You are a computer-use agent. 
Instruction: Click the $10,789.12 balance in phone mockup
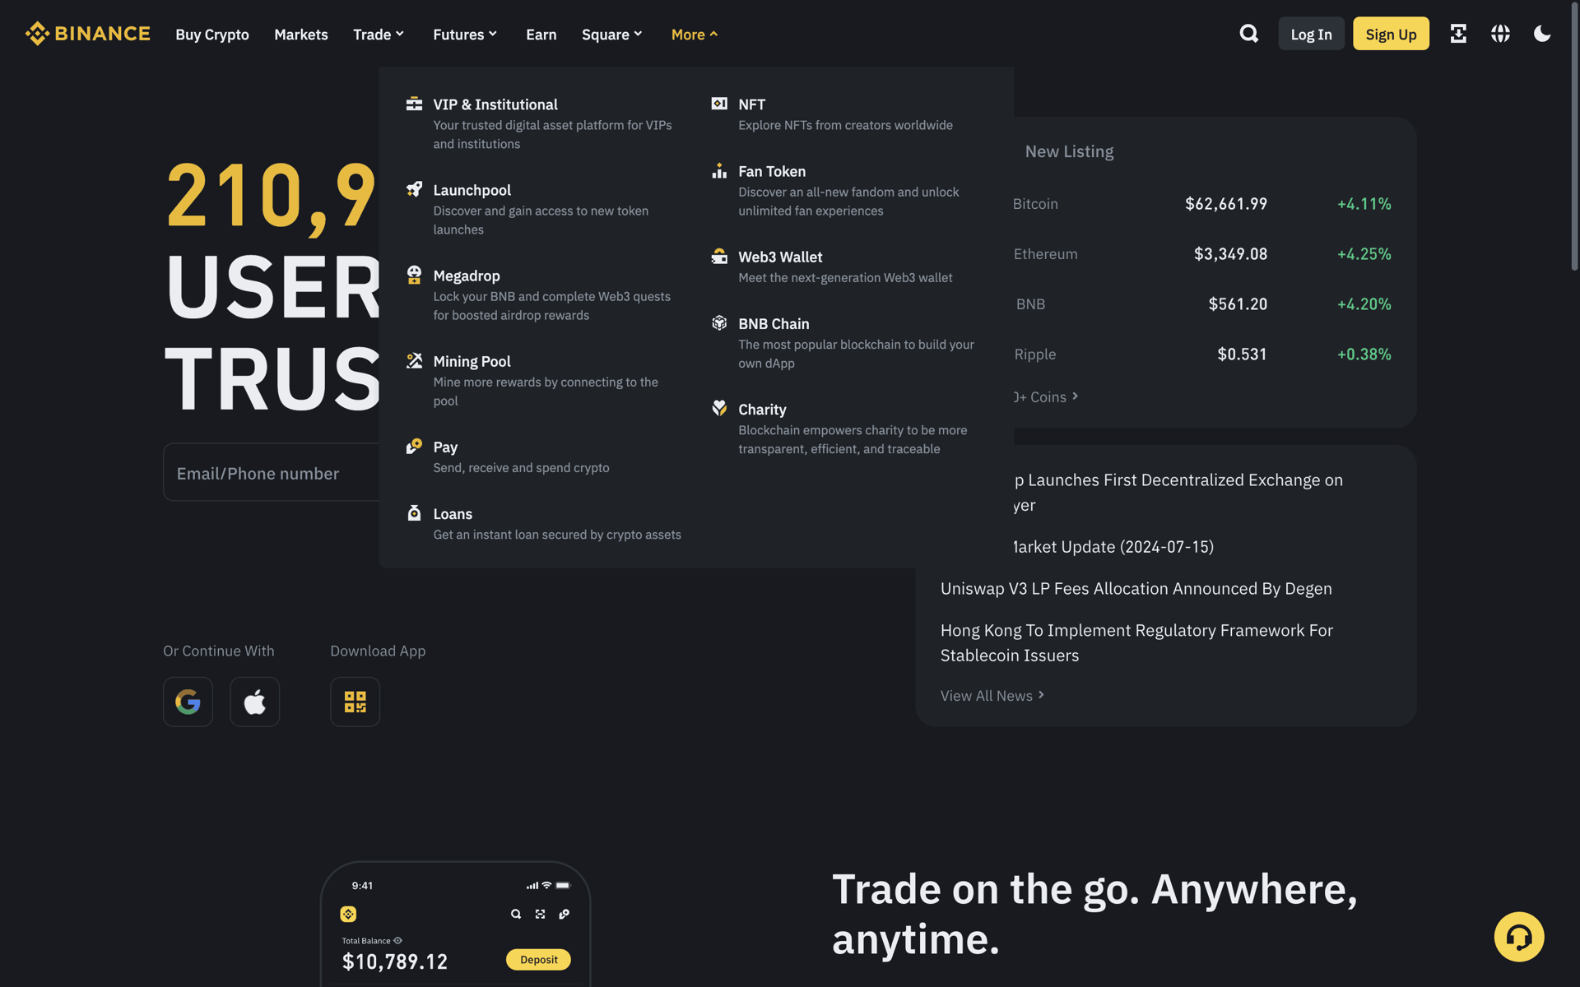tap(395, 961)
